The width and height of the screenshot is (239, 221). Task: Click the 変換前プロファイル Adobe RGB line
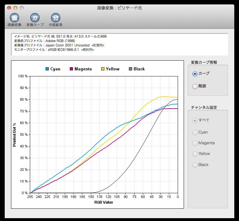coord(45,41)
